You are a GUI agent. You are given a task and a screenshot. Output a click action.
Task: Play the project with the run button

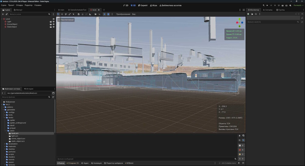[x=267, y=6]
